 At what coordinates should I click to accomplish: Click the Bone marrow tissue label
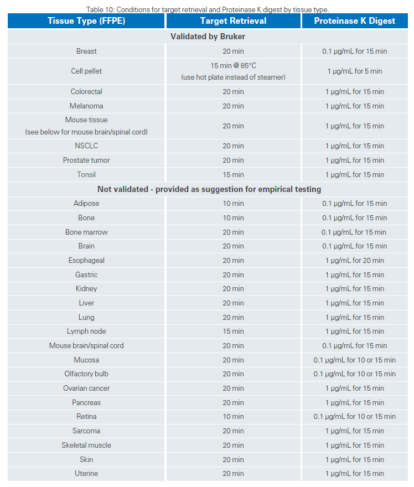click(x=86, y=232)
